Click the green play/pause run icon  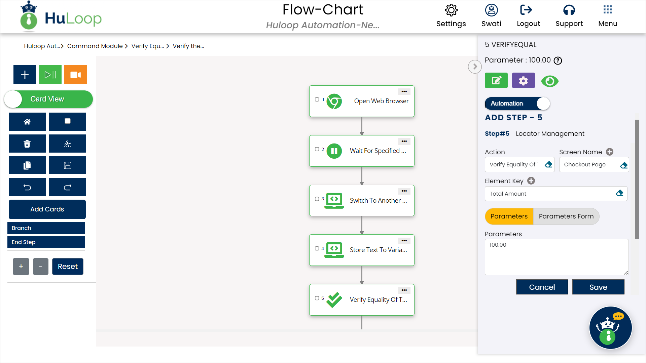[x=50, y=75]
